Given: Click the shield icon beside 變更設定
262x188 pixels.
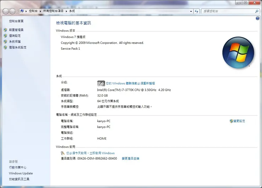Looking at the screenshot, I should coord(231,121).
